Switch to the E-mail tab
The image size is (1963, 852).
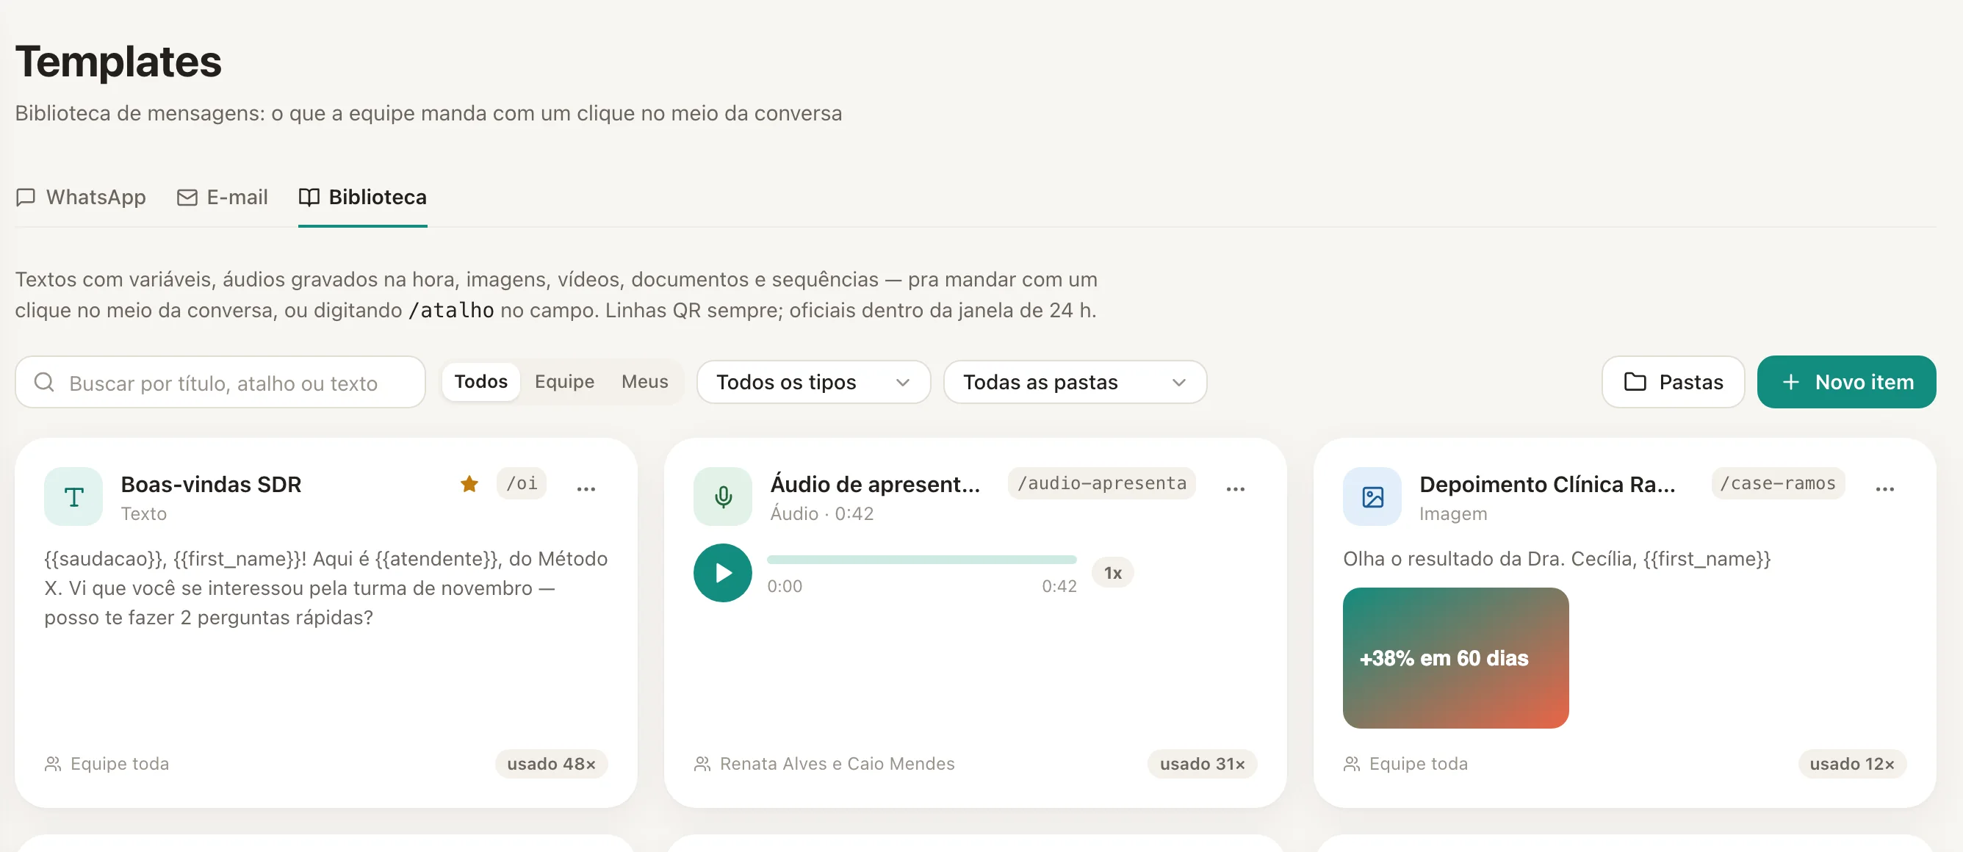click(x=222, y=198)
